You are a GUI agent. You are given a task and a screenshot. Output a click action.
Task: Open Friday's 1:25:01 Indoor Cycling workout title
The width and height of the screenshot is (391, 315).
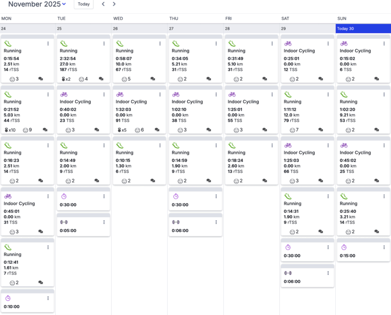[x=244, y=102]
